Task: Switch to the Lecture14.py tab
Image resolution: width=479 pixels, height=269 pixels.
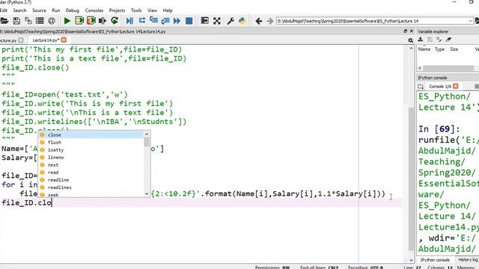Action: coord(46,40)
